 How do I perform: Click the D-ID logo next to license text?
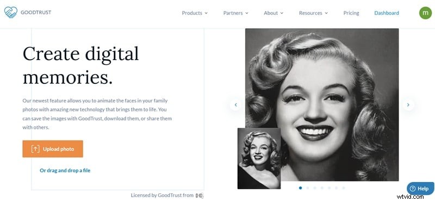[199, 196]
